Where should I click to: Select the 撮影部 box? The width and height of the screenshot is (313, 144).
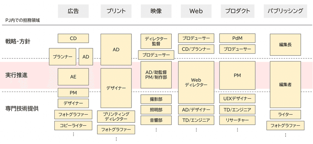[x=156, y=99]
